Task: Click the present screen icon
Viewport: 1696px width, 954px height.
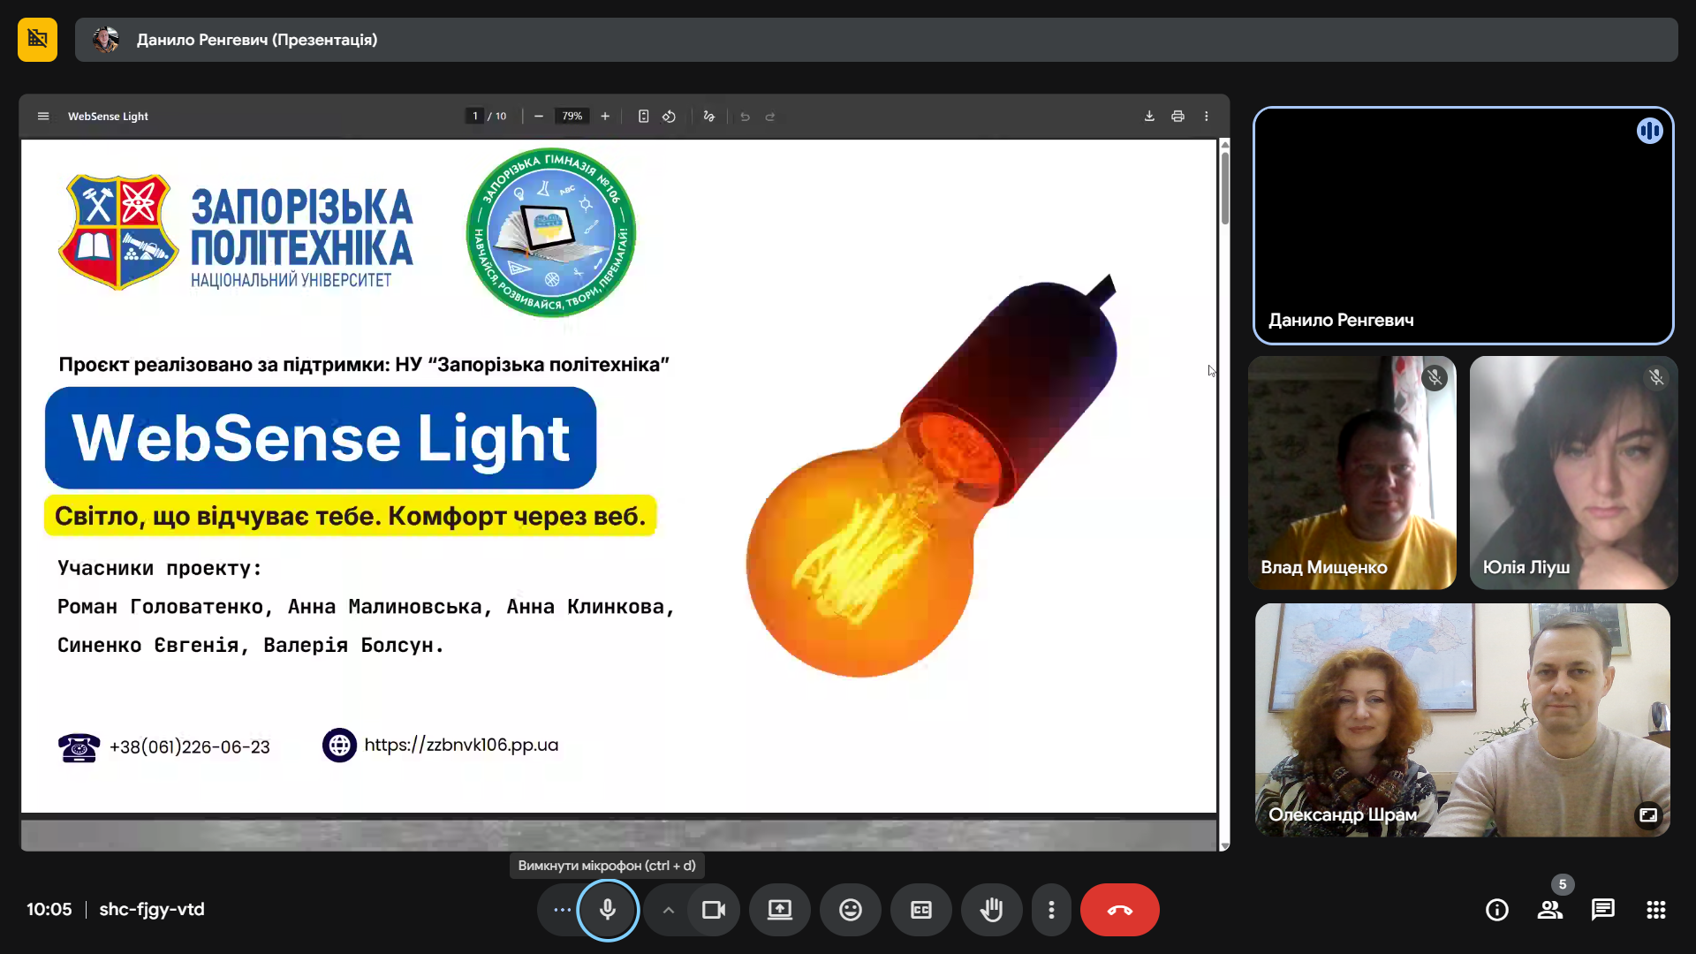Action: tap(779, 910)
